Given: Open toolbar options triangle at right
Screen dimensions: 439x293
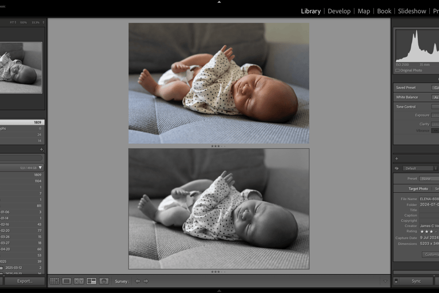Looking at the screenshot, I should tap(385, 281).
